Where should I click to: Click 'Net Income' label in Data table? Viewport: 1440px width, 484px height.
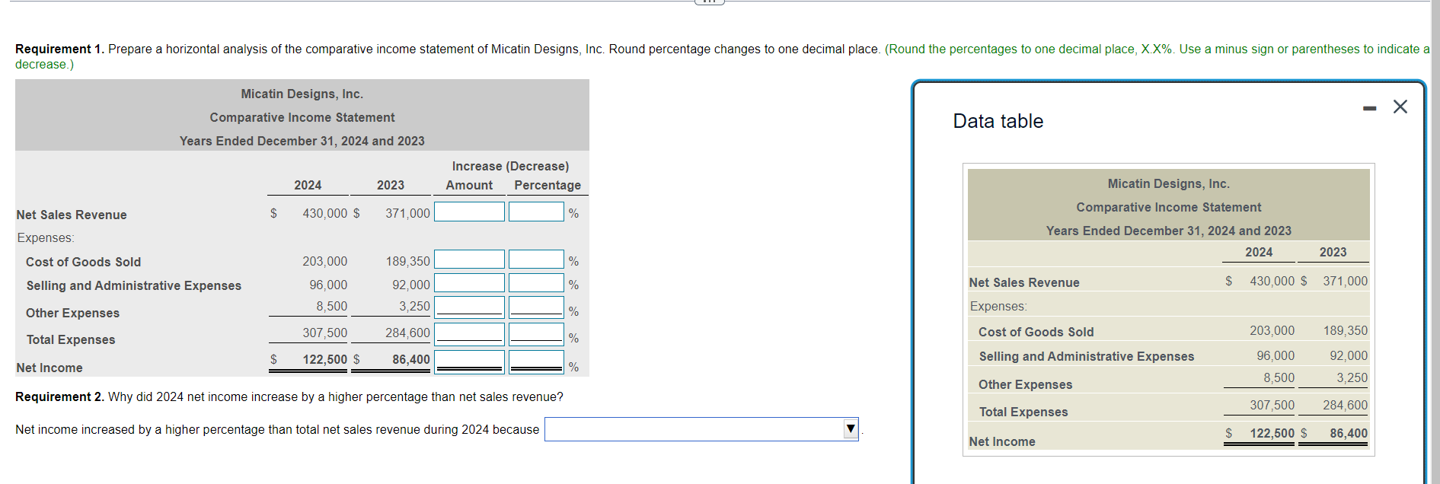coord(1002,441)
